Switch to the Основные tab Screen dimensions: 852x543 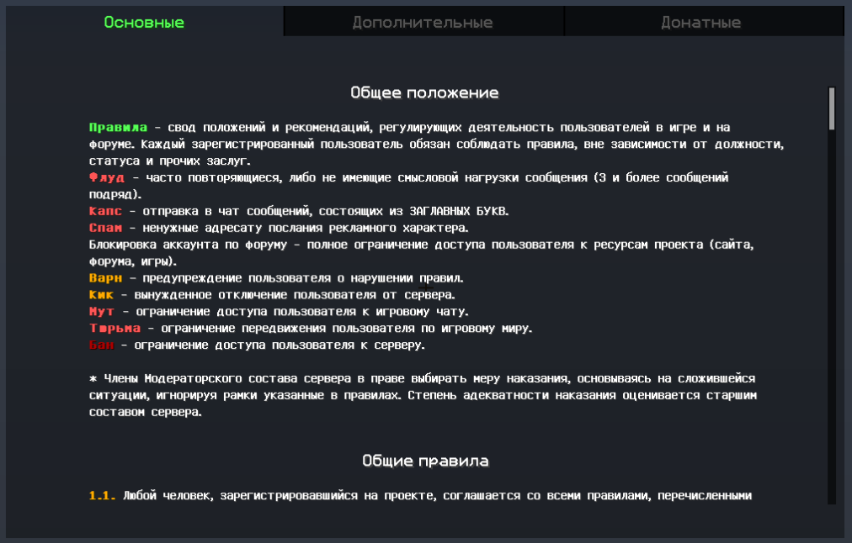click(144, 22)
